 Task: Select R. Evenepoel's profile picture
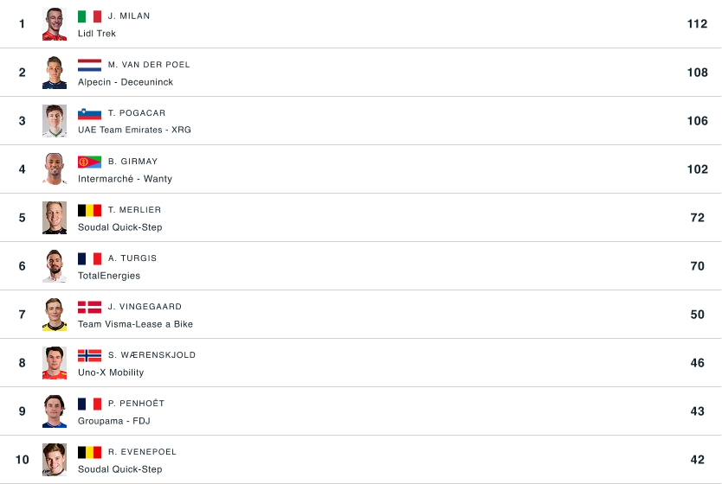55,460
